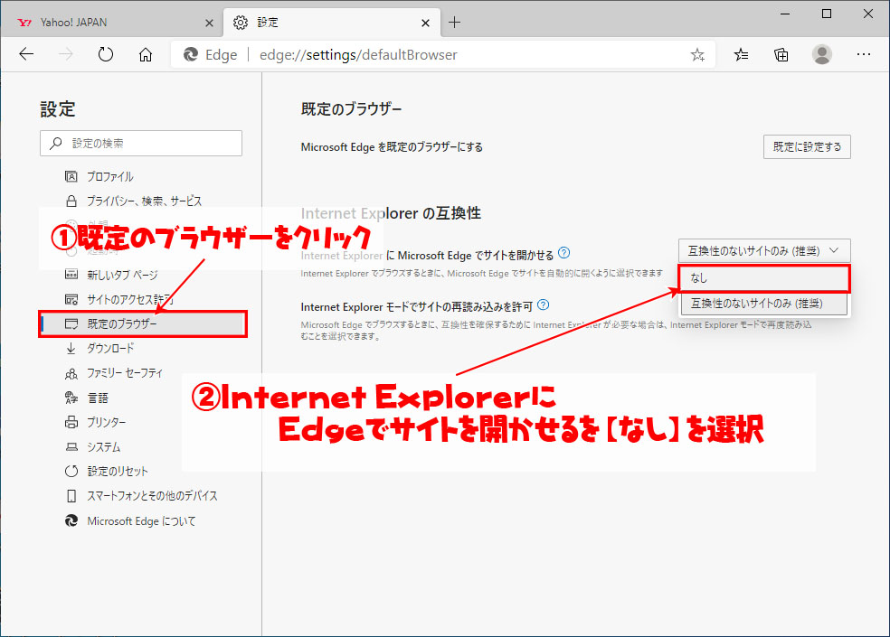This screenshot has height=637, width=890.
Task: Add this page to favorites star
Action: (697, 55)
